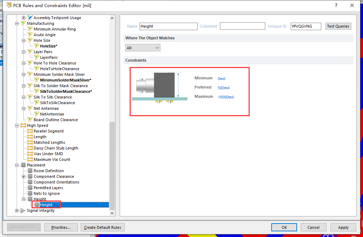Click the Room Definition placement icon
Screen dimensions: 363x237
pyautogui.click(x=30, y=171)
